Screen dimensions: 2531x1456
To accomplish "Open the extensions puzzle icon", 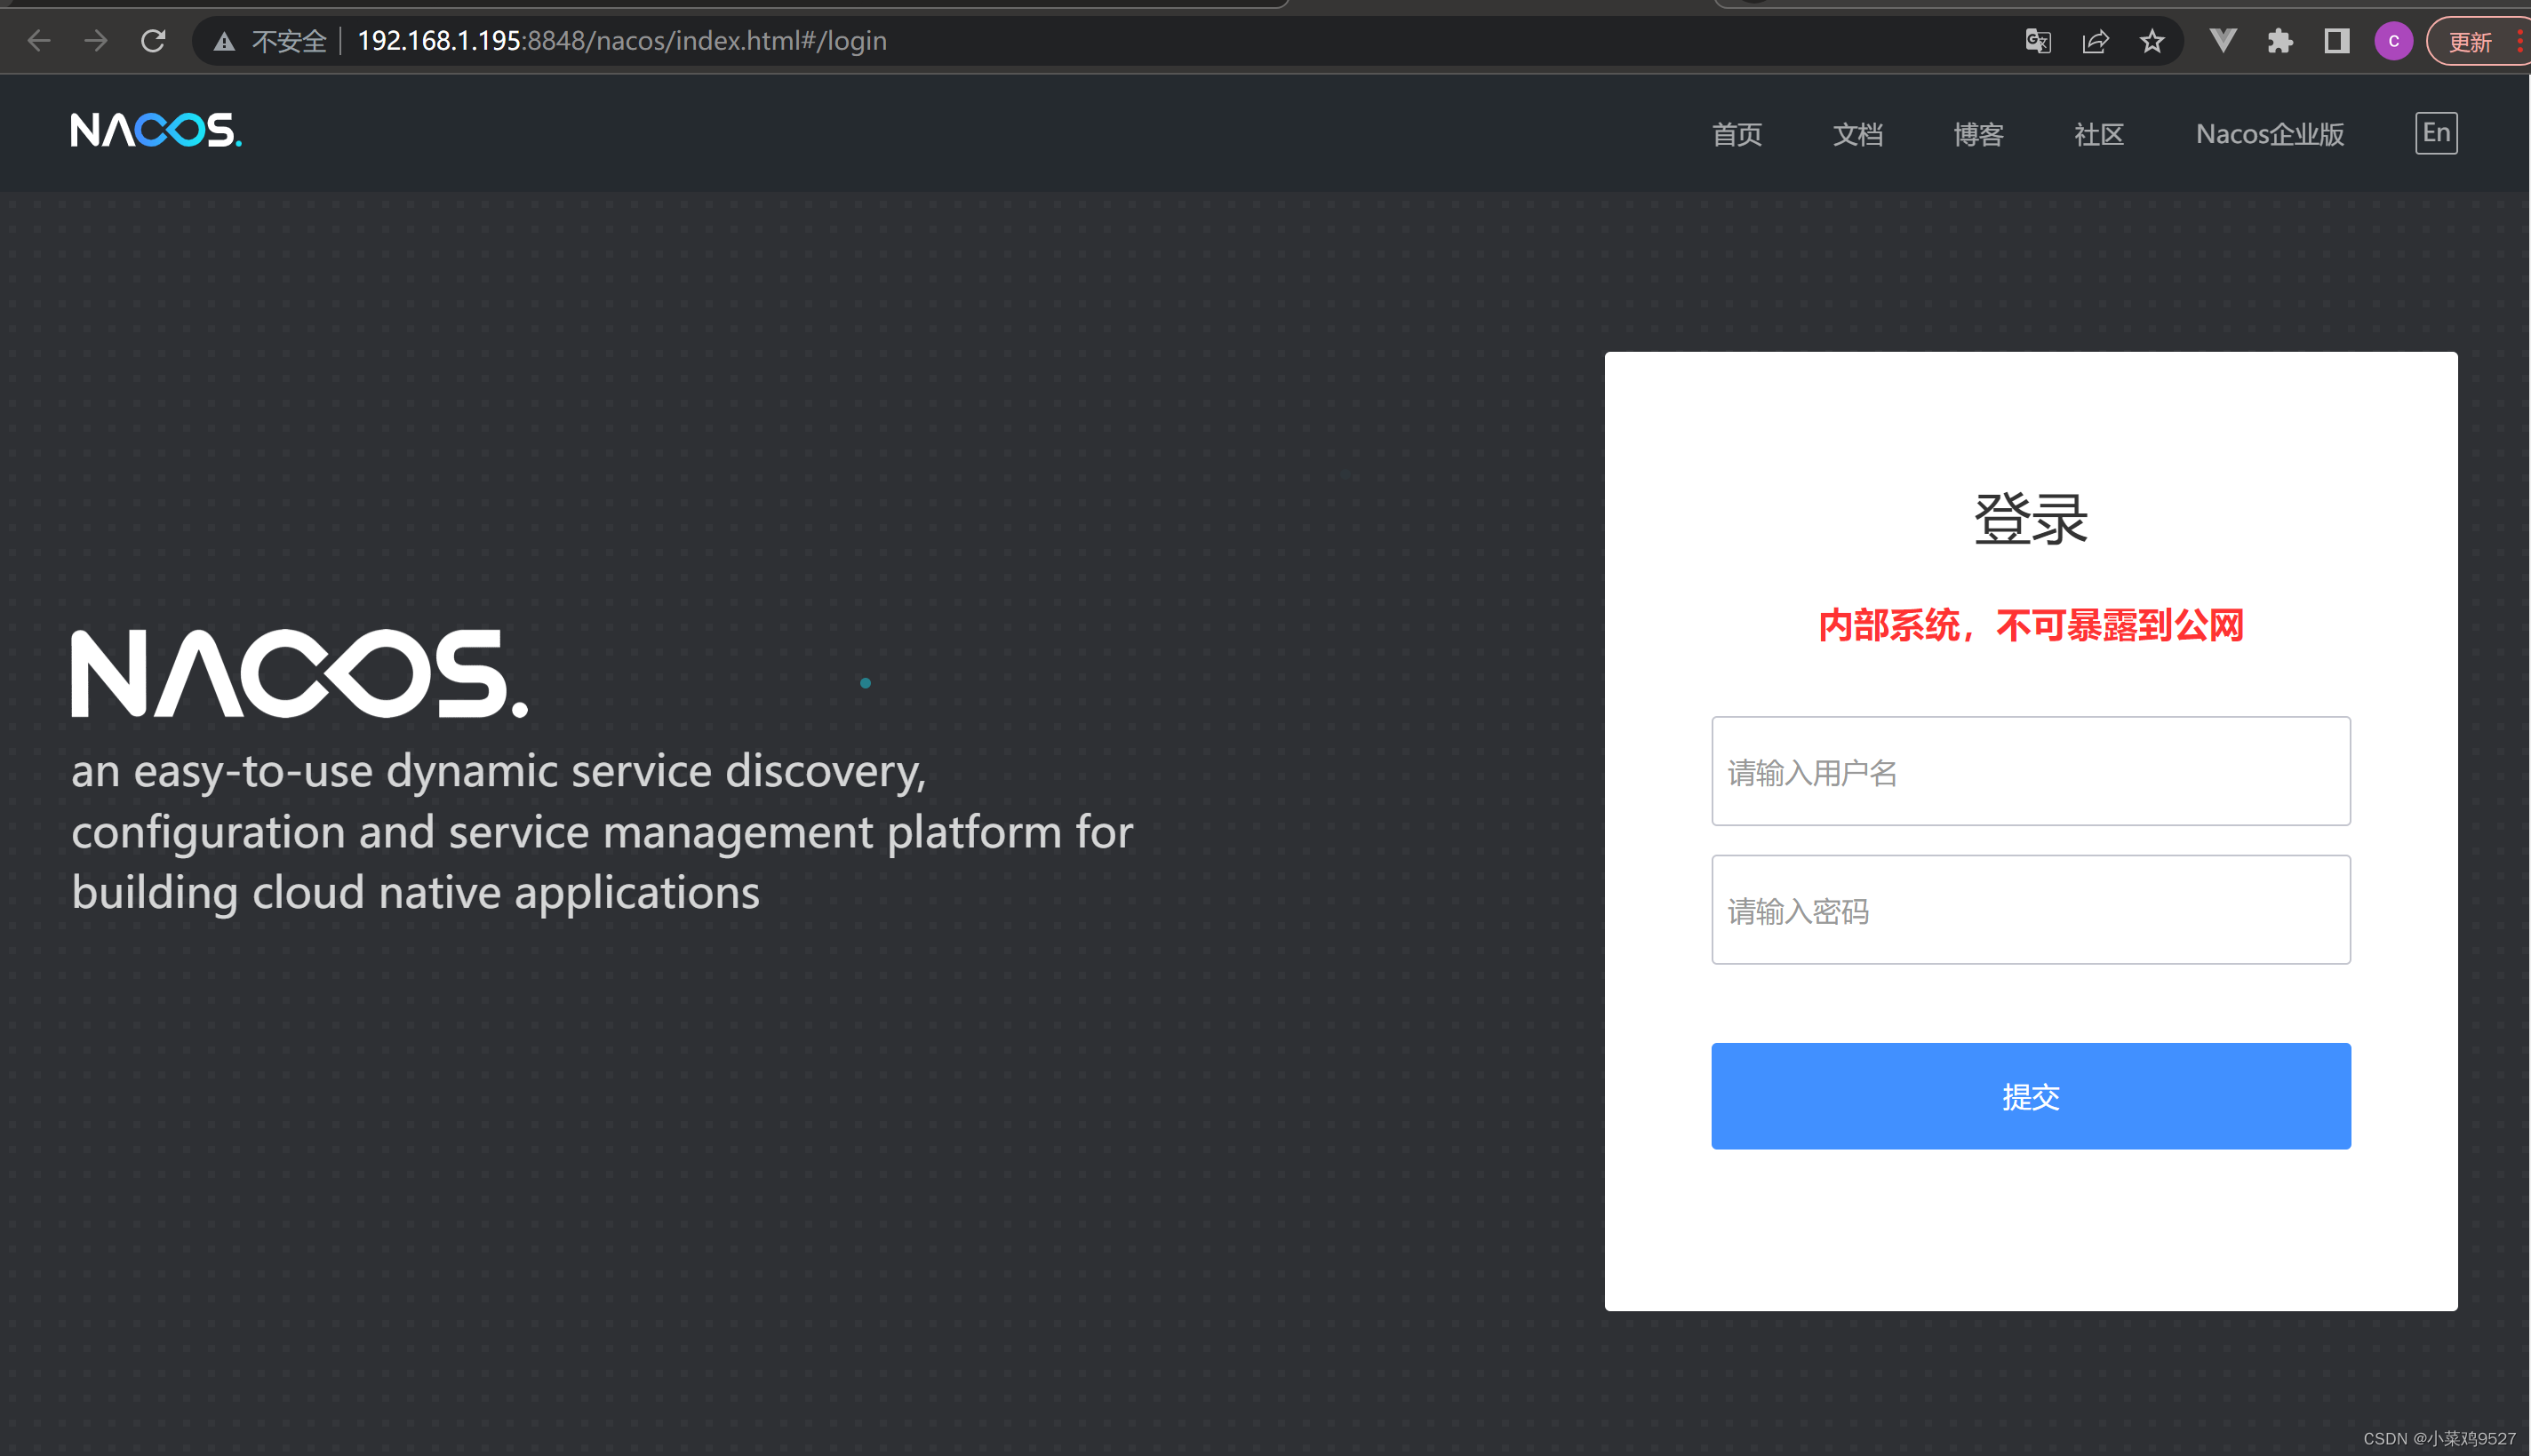I will 2279,41.
